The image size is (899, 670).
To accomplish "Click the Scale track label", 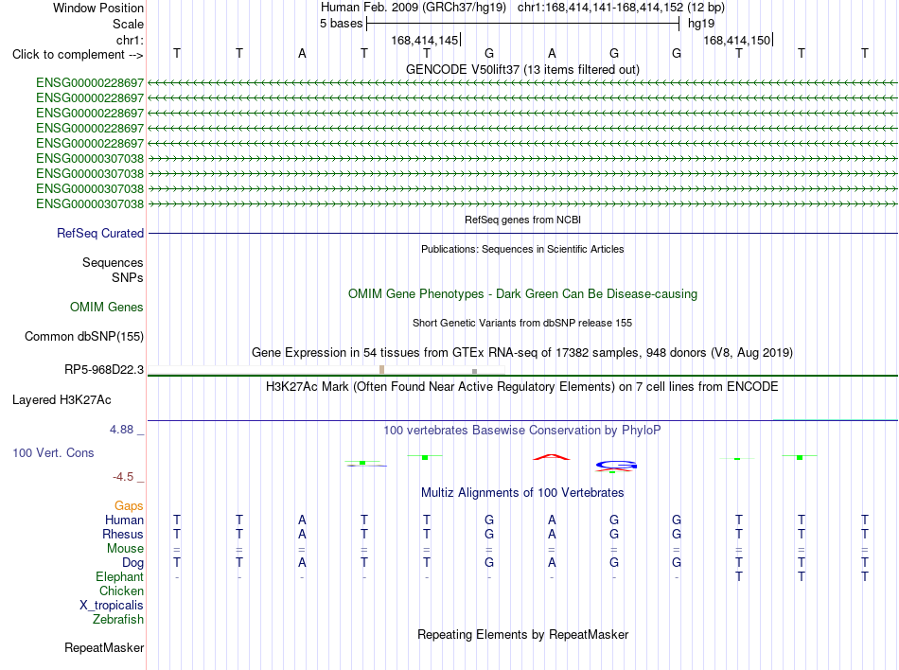I will [x=128, y=24].
